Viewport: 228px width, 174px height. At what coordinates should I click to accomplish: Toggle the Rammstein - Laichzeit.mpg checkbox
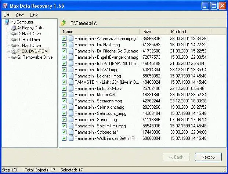(64, 76)
